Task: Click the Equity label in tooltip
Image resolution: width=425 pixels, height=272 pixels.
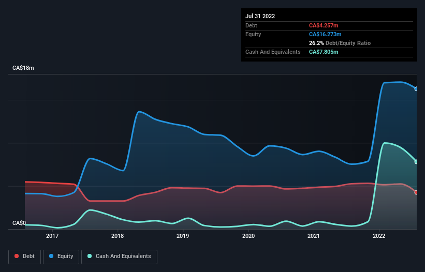Action: (x=253, y=34)
